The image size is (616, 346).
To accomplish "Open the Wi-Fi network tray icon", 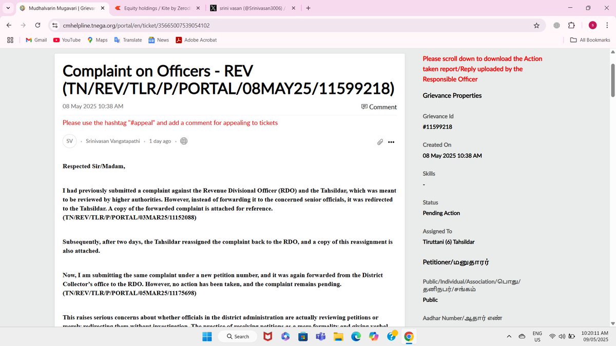I will pos(552,336).
